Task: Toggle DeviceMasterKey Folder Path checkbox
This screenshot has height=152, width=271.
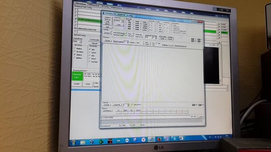Action: pyautogui.click(x=75, y=31)
